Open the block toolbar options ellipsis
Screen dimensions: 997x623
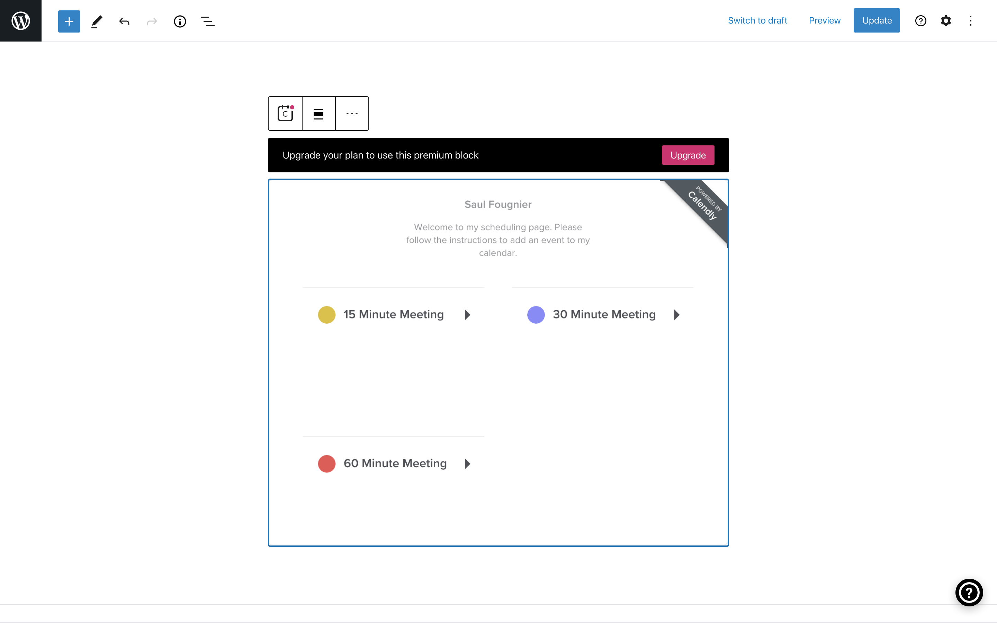point(352,113)
